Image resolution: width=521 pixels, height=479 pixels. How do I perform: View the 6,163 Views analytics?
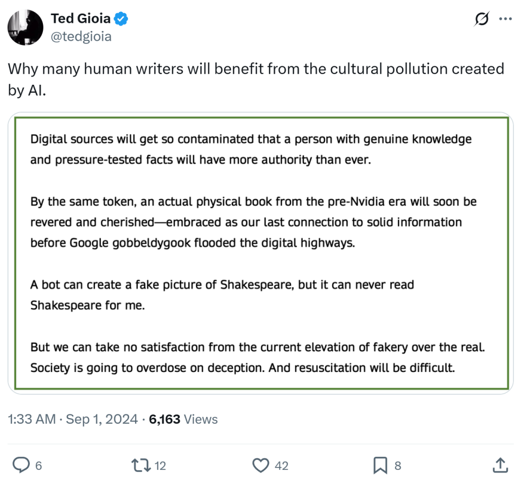182,419
